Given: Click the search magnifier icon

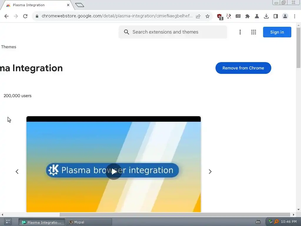Looking at the screenshot, I should [126, 32].
